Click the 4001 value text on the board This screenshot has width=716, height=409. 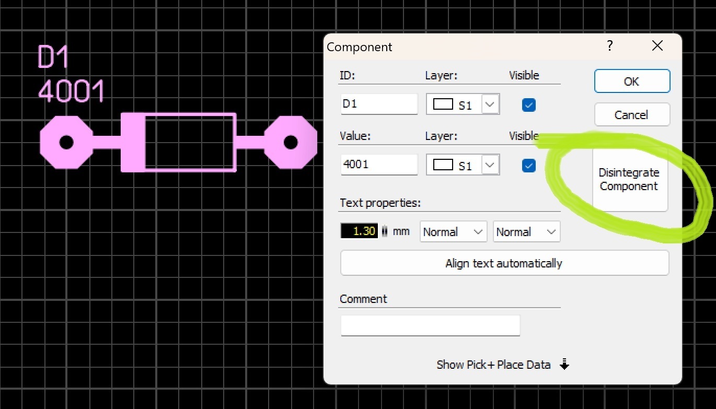click(x=72, y=91)
